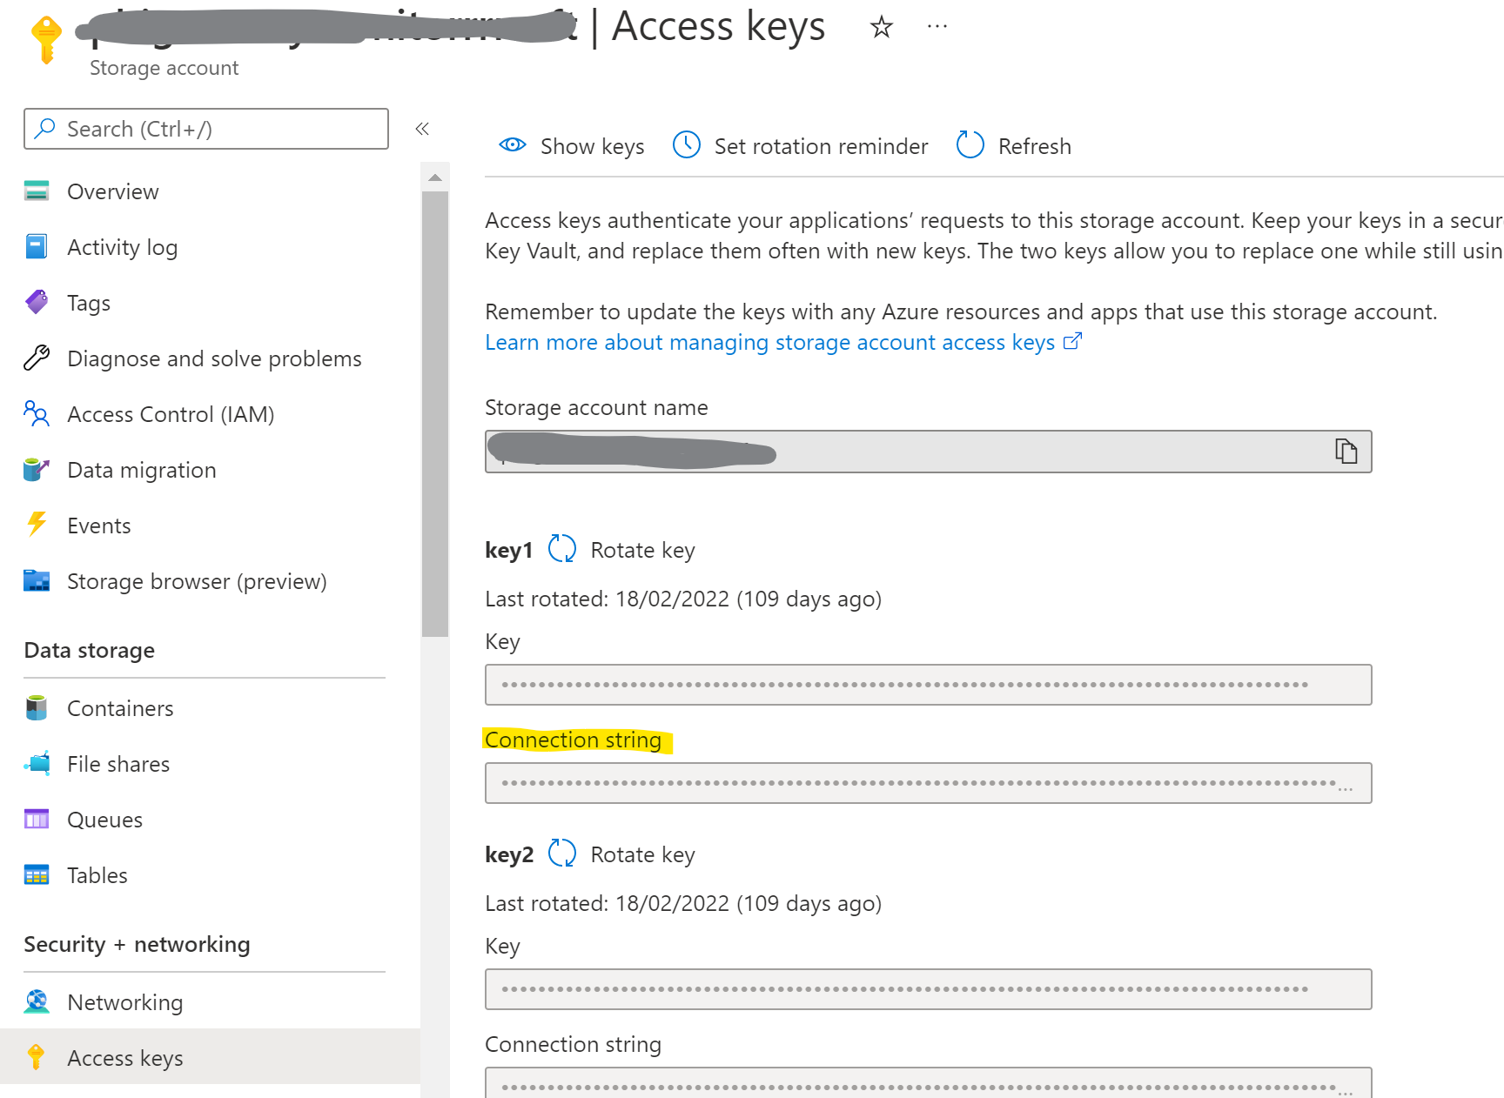Click the key1 Key masked field
1504x1098 pixels.
point(928,685)
